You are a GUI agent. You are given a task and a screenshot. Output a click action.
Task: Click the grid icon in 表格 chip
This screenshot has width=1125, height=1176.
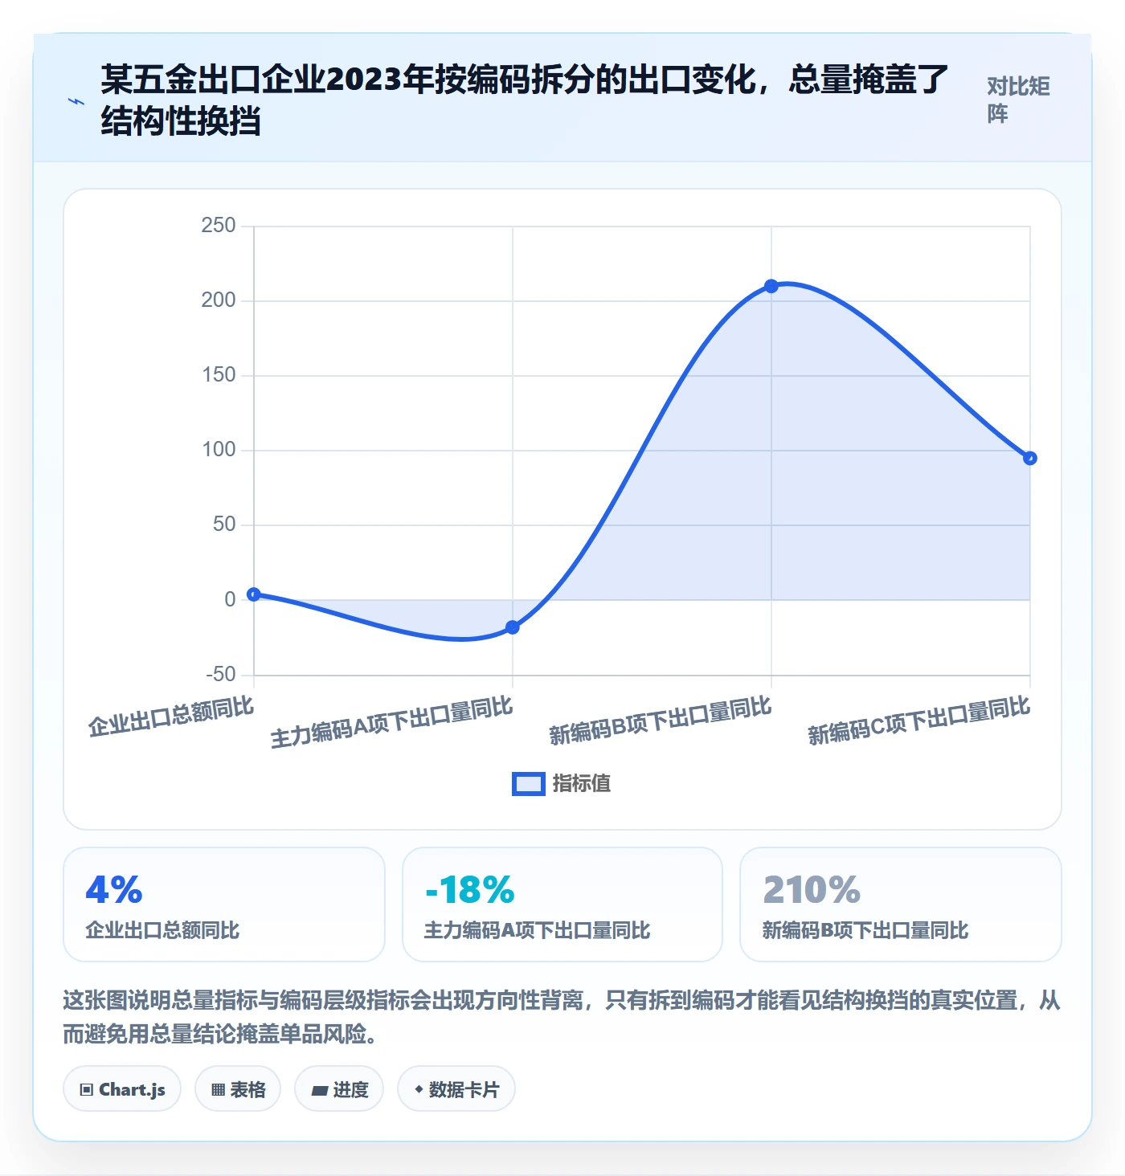pyautogui.click(x=218, y=1090)
